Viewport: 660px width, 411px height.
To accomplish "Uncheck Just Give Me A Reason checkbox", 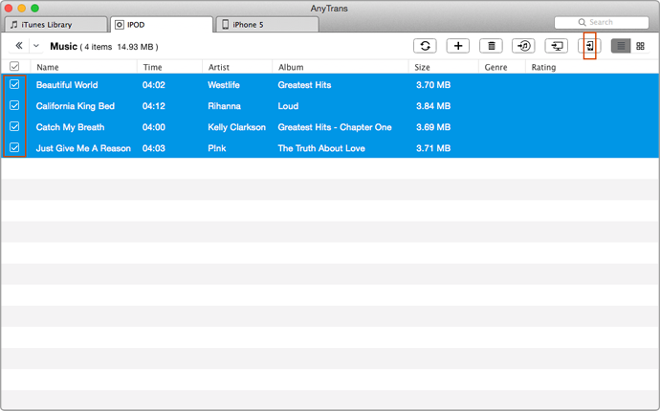I will coord(14,147).
